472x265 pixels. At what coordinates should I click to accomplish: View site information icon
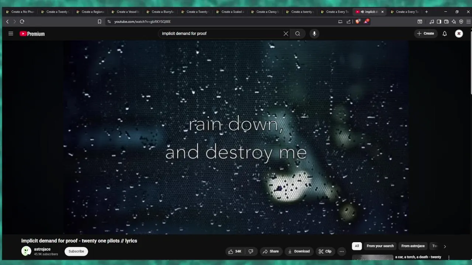(x=109, y=22)
